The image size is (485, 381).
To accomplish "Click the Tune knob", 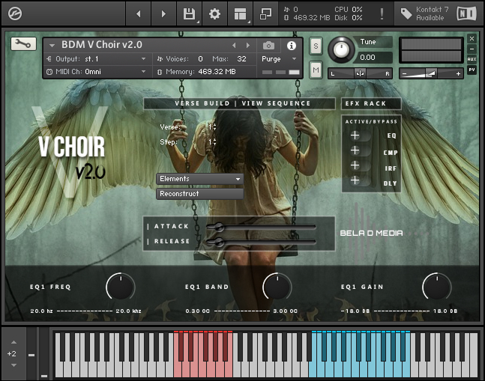I will point(341,49).
